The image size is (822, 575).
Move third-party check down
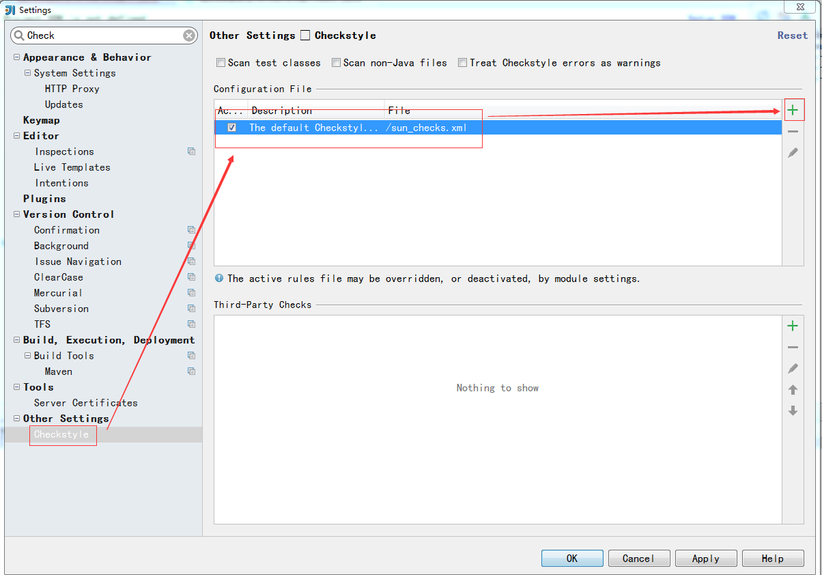click(x=793, y=410)
